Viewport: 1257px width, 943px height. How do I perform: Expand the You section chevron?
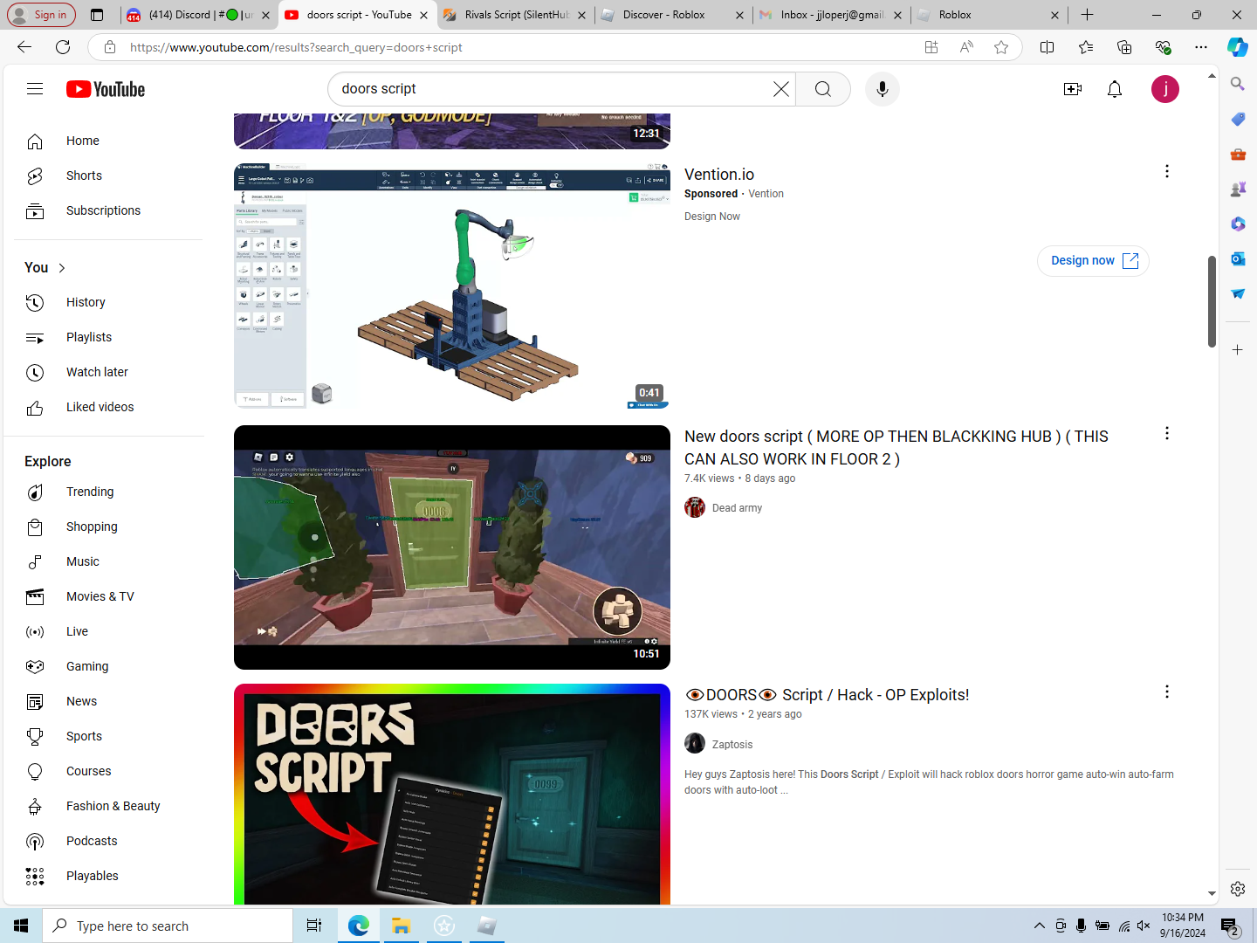click(61, 268)
